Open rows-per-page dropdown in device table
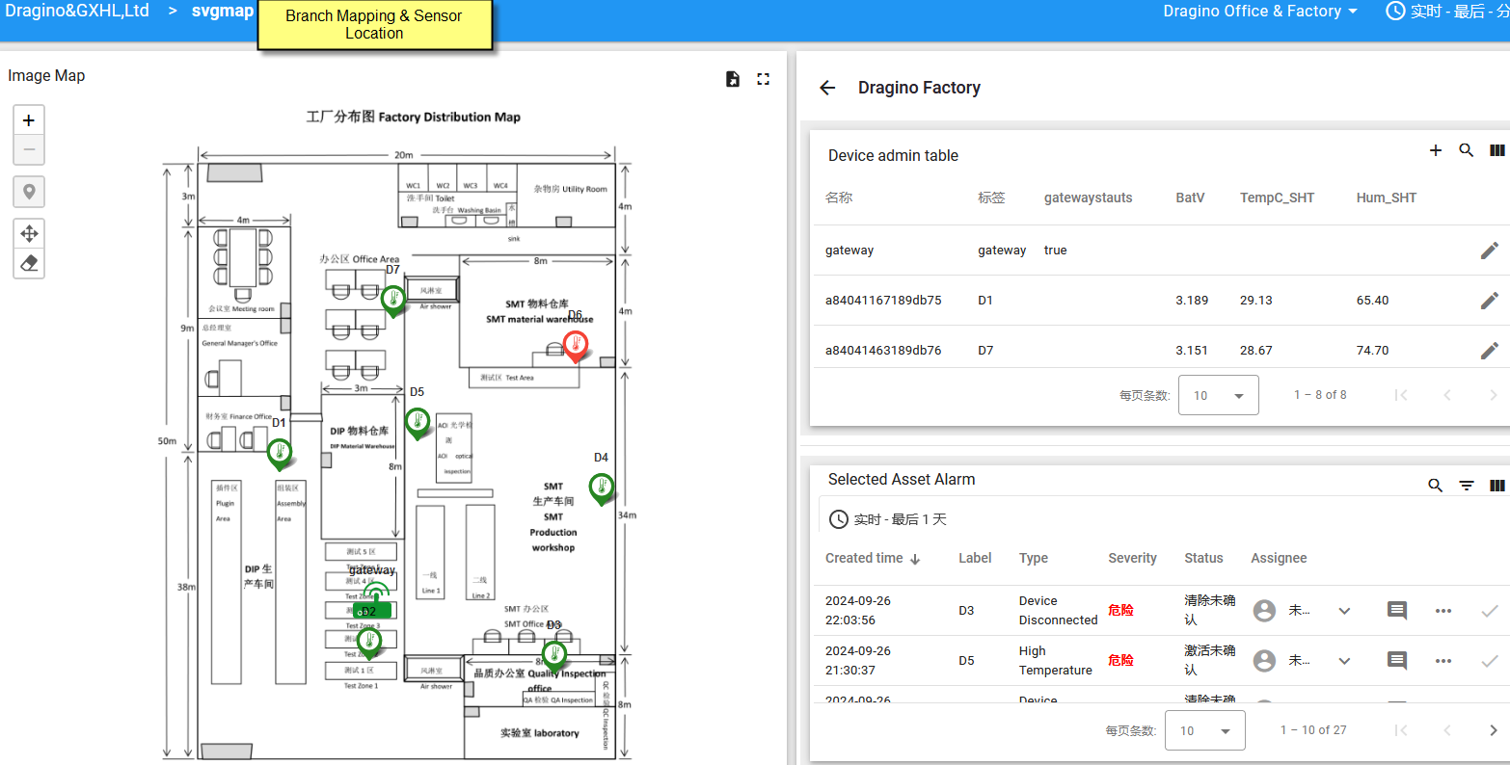Image resolution: width=1510 pixels, height=765 pixels. [1218, 395]
